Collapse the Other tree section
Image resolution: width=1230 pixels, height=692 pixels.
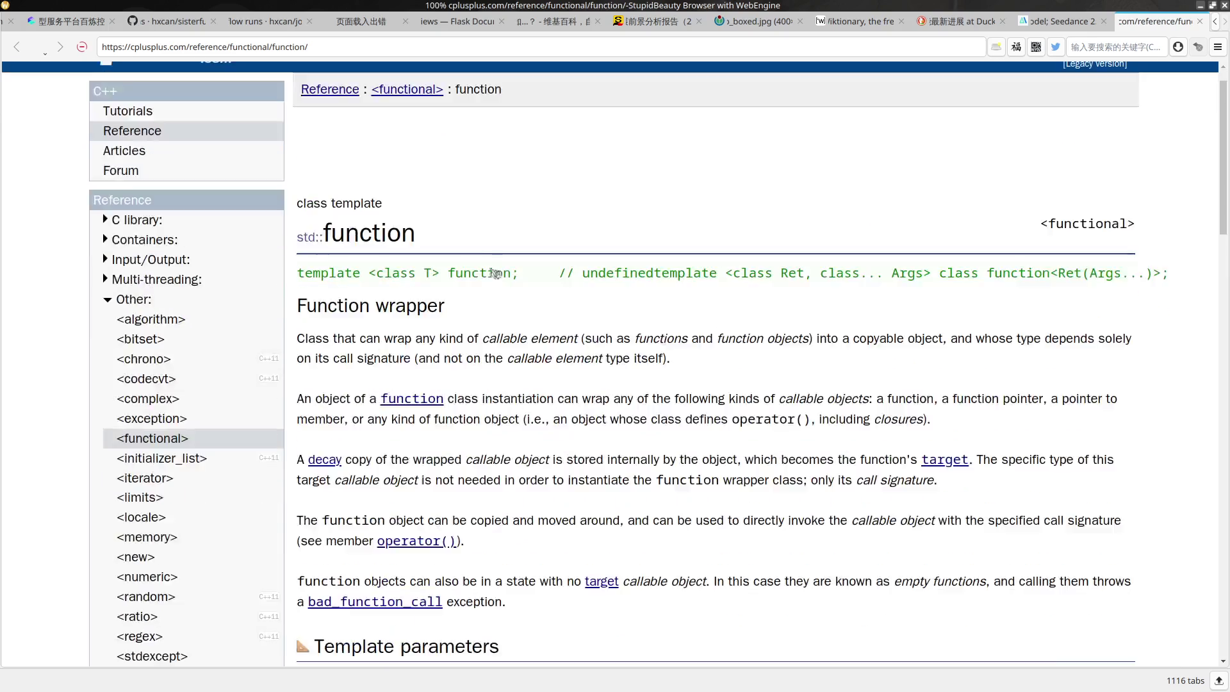[x=107, y=299]
